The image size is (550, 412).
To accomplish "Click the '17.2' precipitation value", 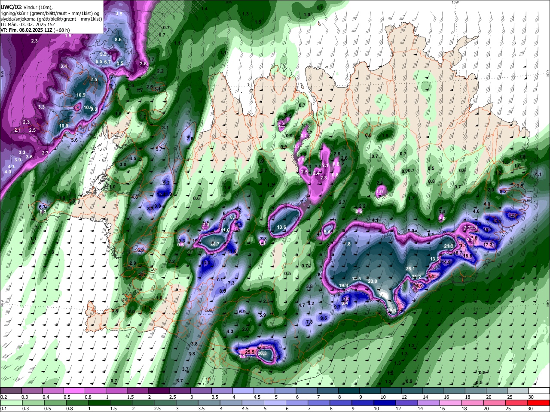I will 488,245.
